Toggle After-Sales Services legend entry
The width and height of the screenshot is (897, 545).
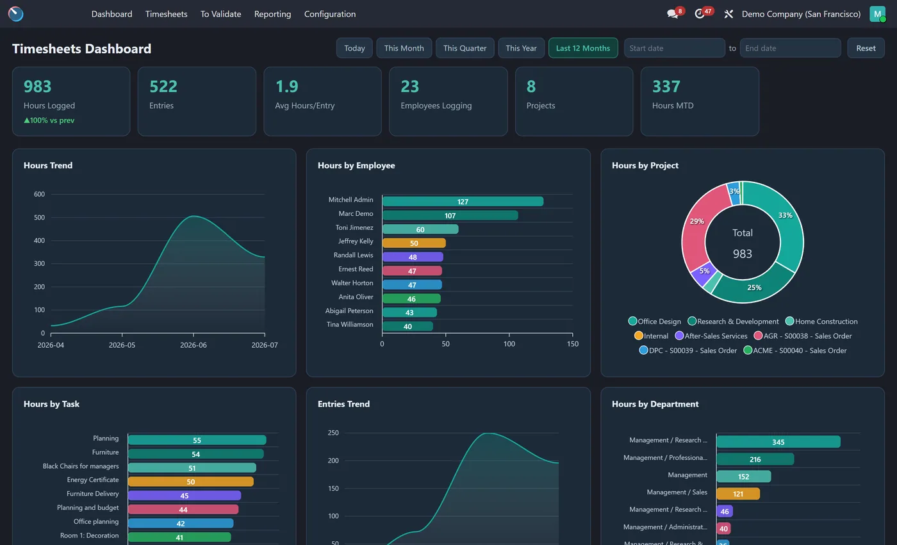(x=711, y=336)
